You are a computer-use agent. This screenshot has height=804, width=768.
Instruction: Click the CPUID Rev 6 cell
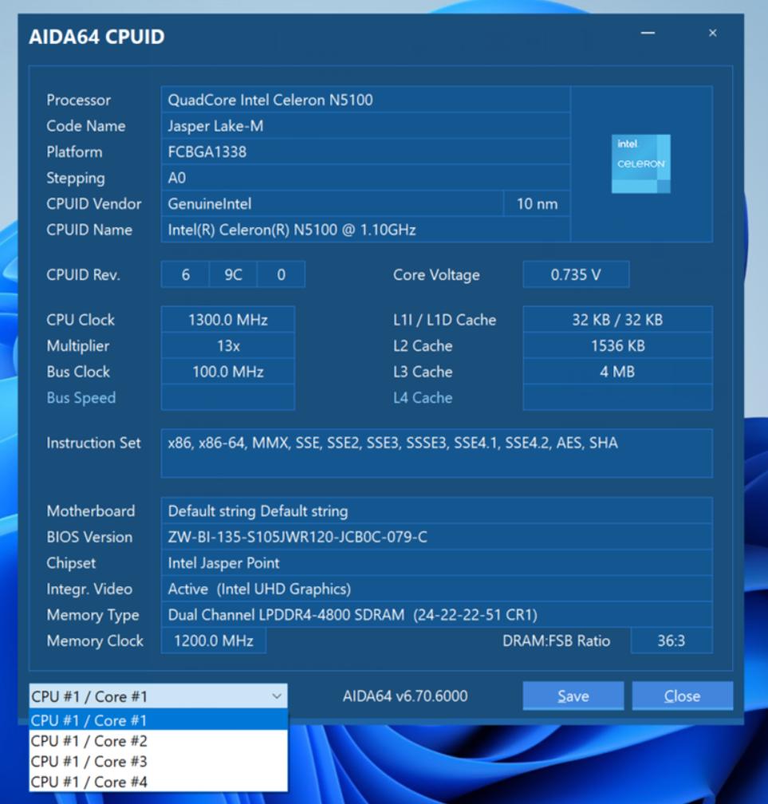185,274
